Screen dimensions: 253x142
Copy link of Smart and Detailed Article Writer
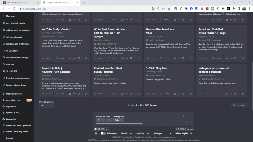[243, 58]
